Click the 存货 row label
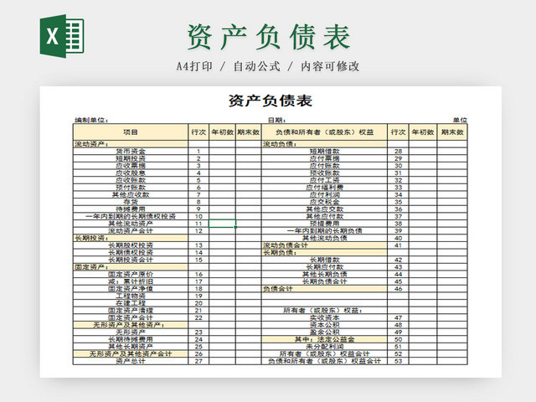The image size is (536, 402). click(x=131, y=202)
